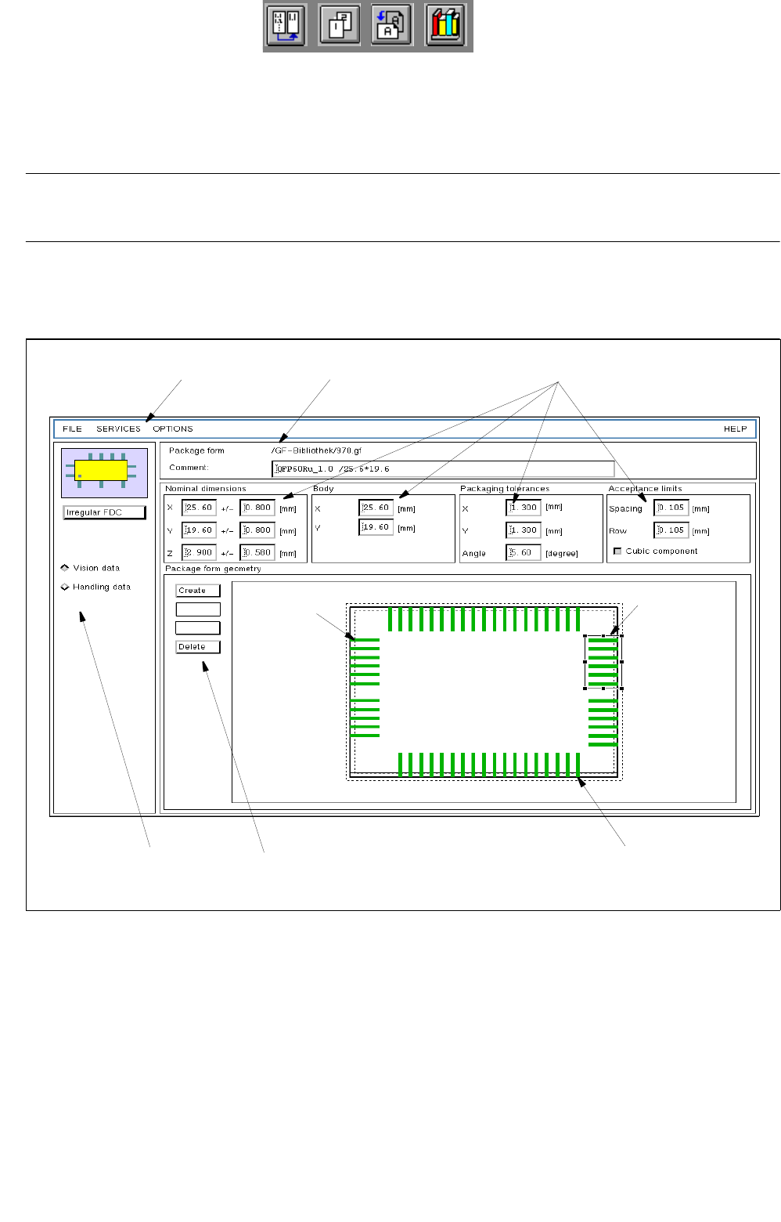Open the library books toolbar icon
Image resolution: width=781 pixels, height=1222 pixels.
point(446,25)
